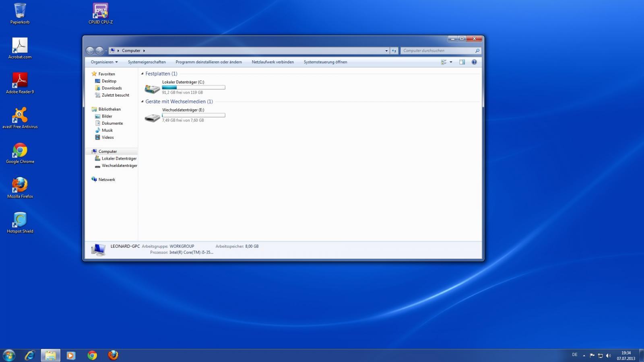Viewport: 644px width, 362px height.
Task: Open Firefox from the taskbar
Action: pos(113,355)
